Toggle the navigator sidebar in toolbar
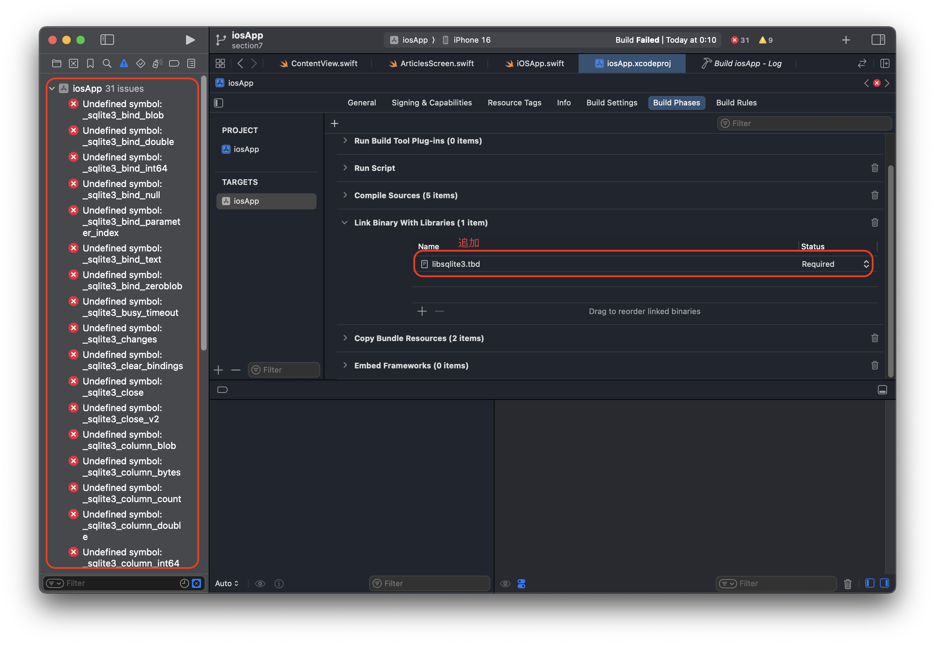 click(107, 40)
